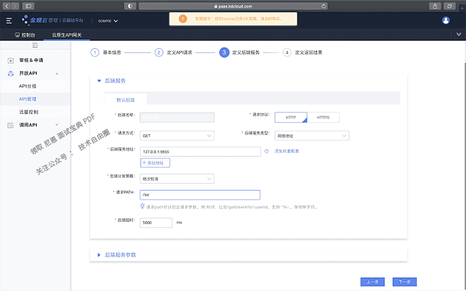Open the hamburger navigation menu
Image resolution: width=466 pixels, height=291 pixels.
[x=8, y=20]
